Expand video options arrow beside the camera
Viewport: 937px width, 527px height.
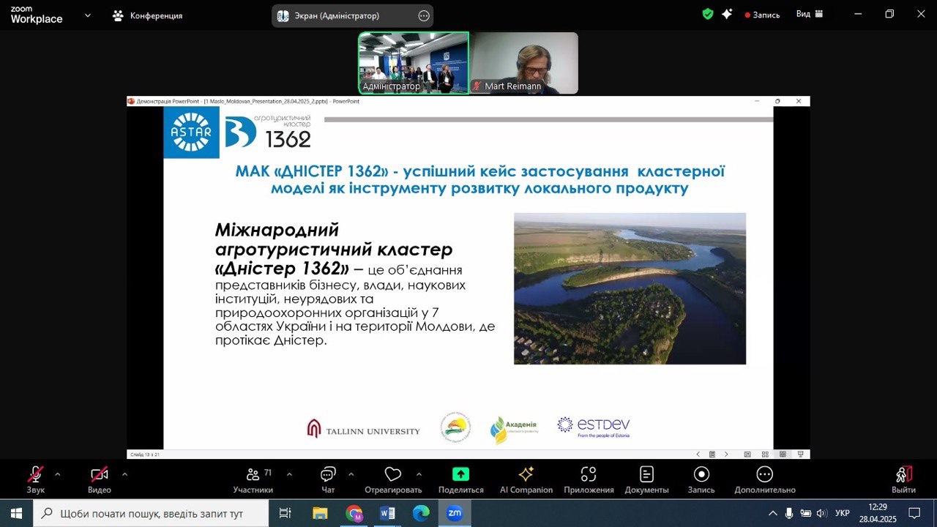[124, 474]
